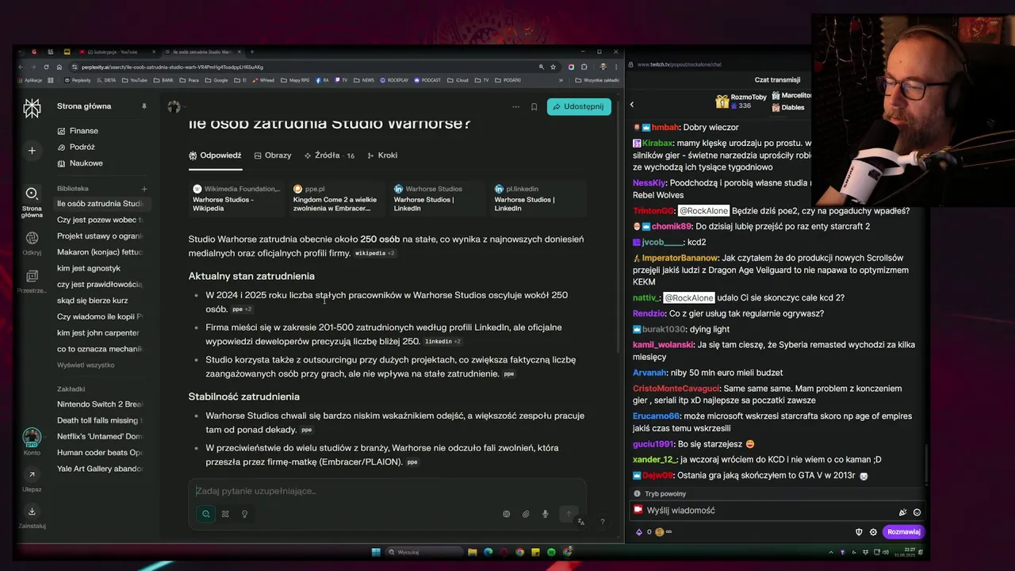1015x571 pixels.
Task: Open the Konto avatar in sidebar
Action: pos(32,437)
